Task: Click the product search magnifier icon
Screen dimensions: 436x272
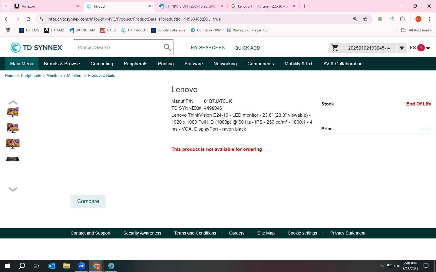Action: coord(167,47)
